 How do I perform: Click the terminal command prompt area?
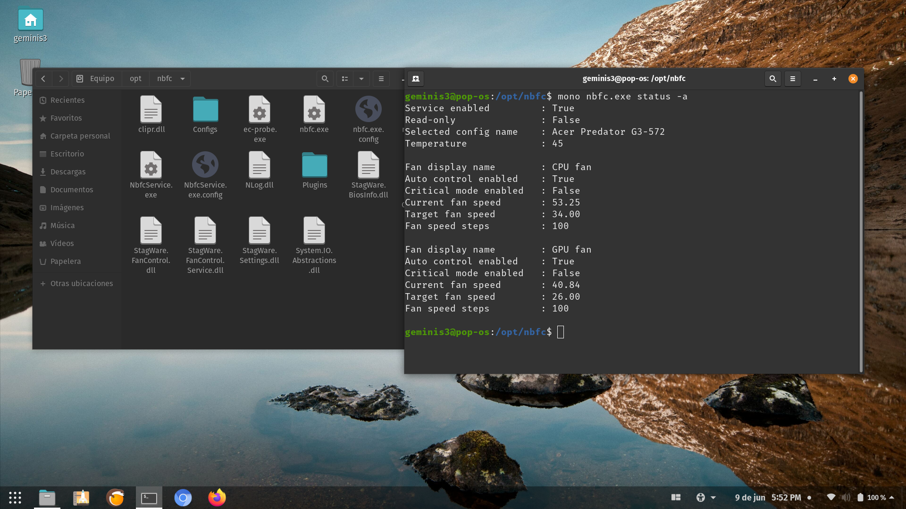click(561, 332)
